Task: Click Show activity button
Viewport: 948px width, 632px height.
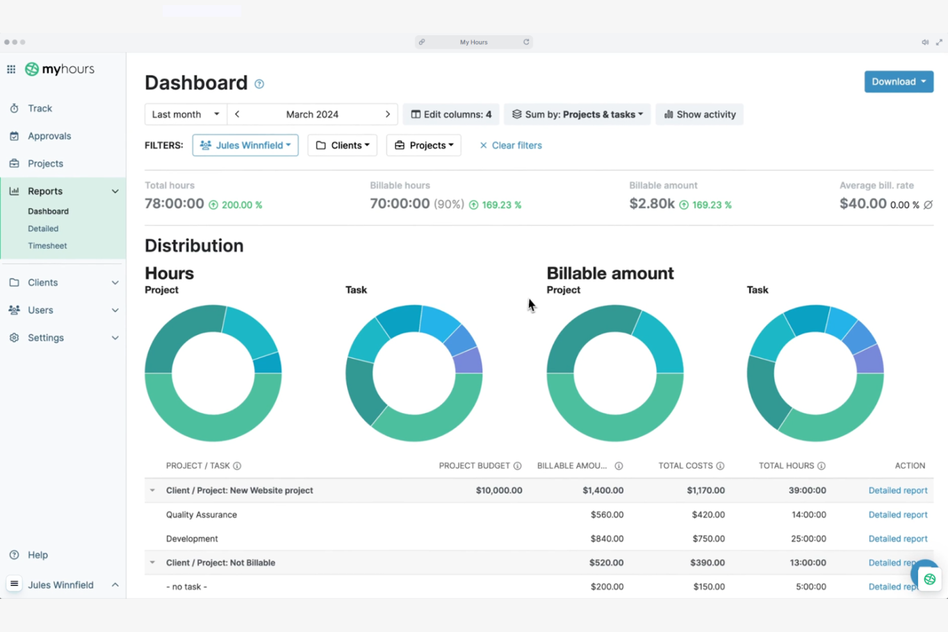Action: tap(699, 114)
